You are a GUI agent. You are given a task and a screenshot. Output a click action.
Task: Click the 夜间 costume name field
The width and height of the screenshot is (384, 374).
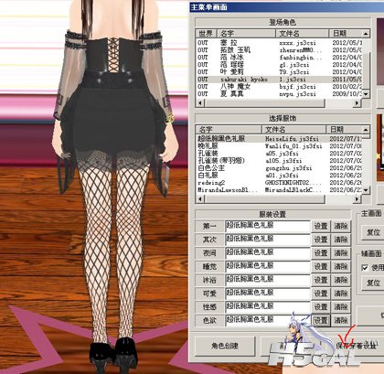point(267,253)
